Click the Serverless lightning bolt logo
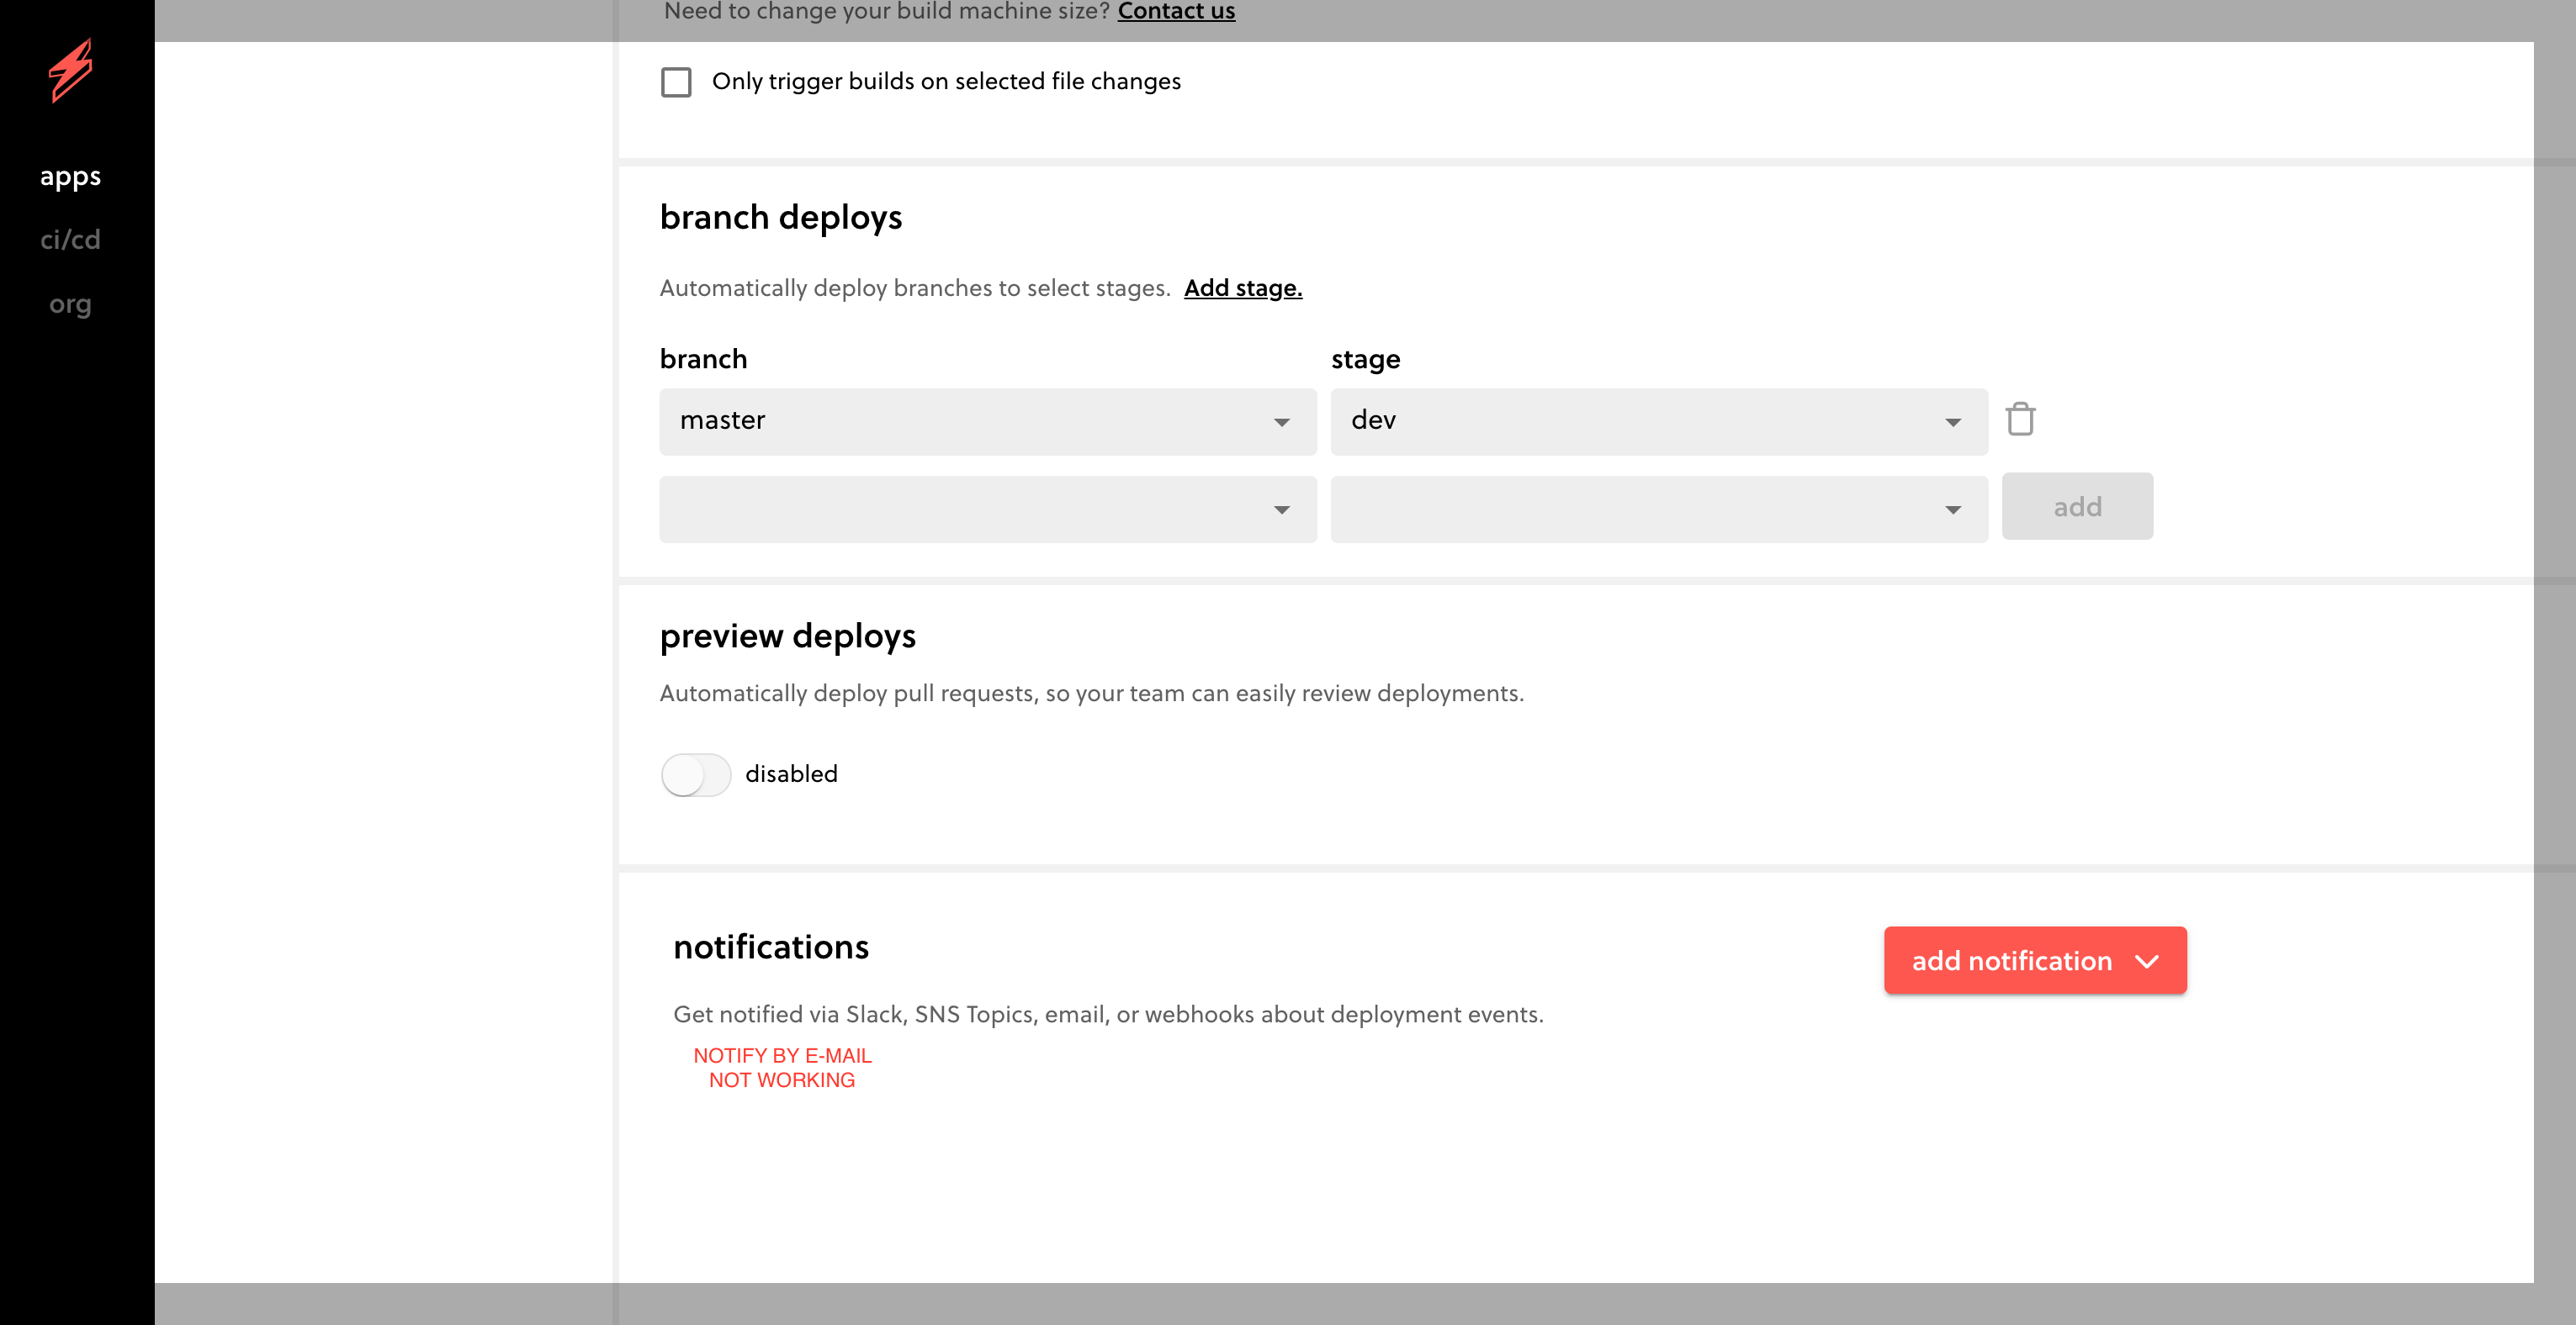Screen dimensions: 2576x1325 point(71,70)
